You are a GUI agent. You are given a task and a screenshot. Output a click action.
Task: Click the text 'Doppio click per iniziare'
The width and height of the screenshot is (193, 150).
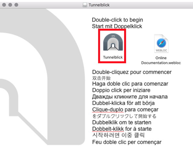tap(121, 90)
